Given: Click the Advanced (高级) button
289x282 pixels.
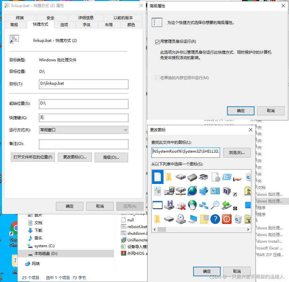Looking at the screenshot, I should [111, 157].
